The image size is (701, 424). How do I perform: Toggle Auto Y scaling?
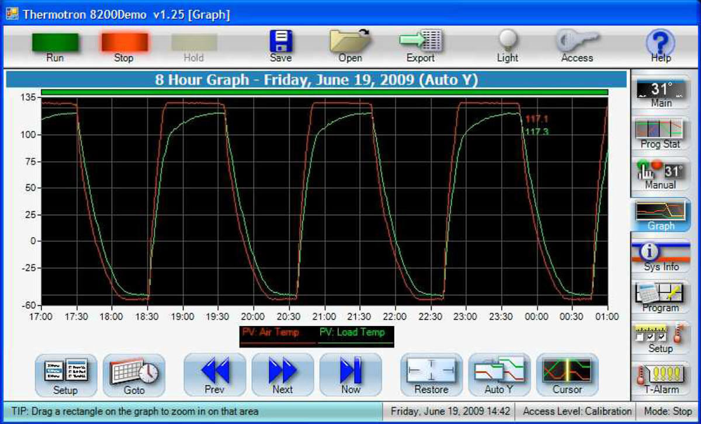tap(499, 375)
